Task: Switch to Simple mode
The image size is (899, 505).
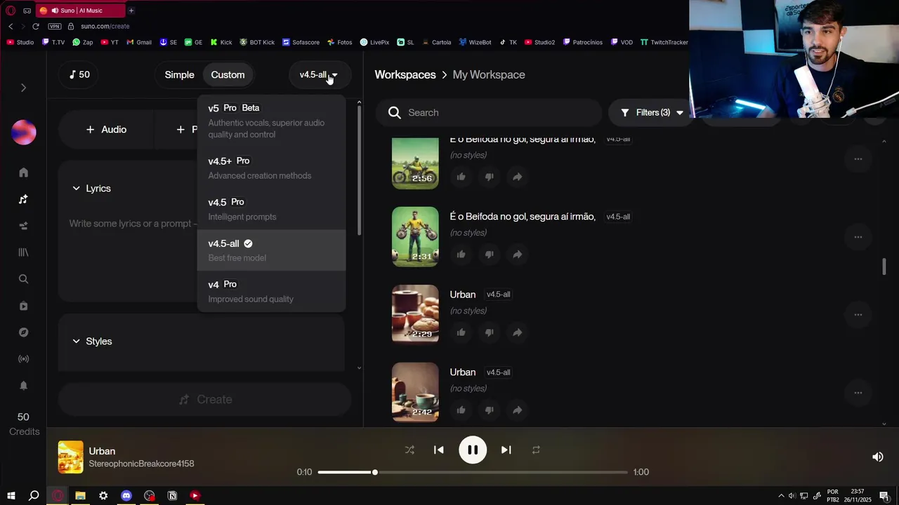Action: (179, 74)
